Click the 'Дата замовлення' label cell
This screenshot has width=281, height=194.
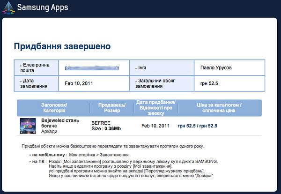pos(36,83)
